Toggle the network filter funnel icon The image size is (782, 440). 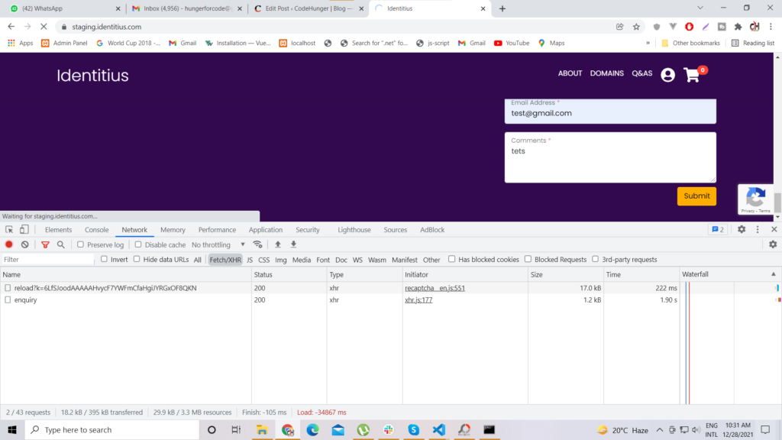[x=45, y=244]
